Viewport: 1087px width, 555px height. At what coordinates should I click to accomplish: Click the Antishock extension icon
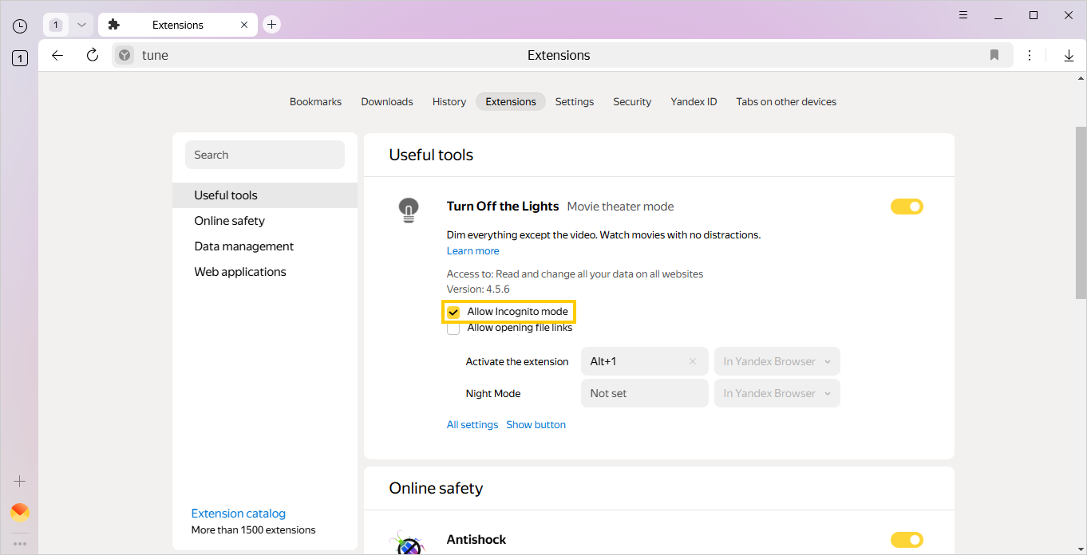click(x=409, y=542)
